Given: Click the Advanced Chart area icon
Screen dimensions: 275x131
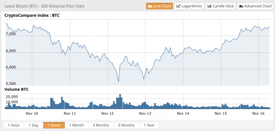Looking at the screenshot, I should [x=241, y=6].
